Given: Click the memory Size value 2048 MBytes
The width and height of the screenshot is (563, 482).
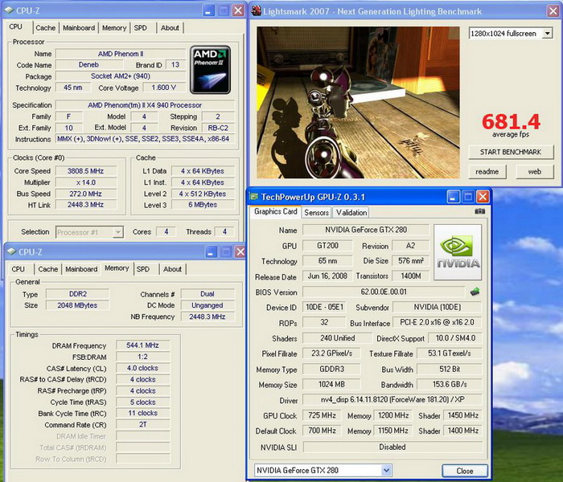Looking at the screenshot, I should click(x=77, y=305).
